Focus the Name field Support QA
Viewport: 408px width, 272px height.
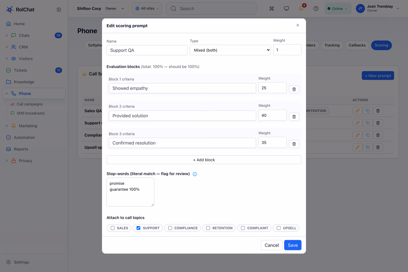[147, 50]
